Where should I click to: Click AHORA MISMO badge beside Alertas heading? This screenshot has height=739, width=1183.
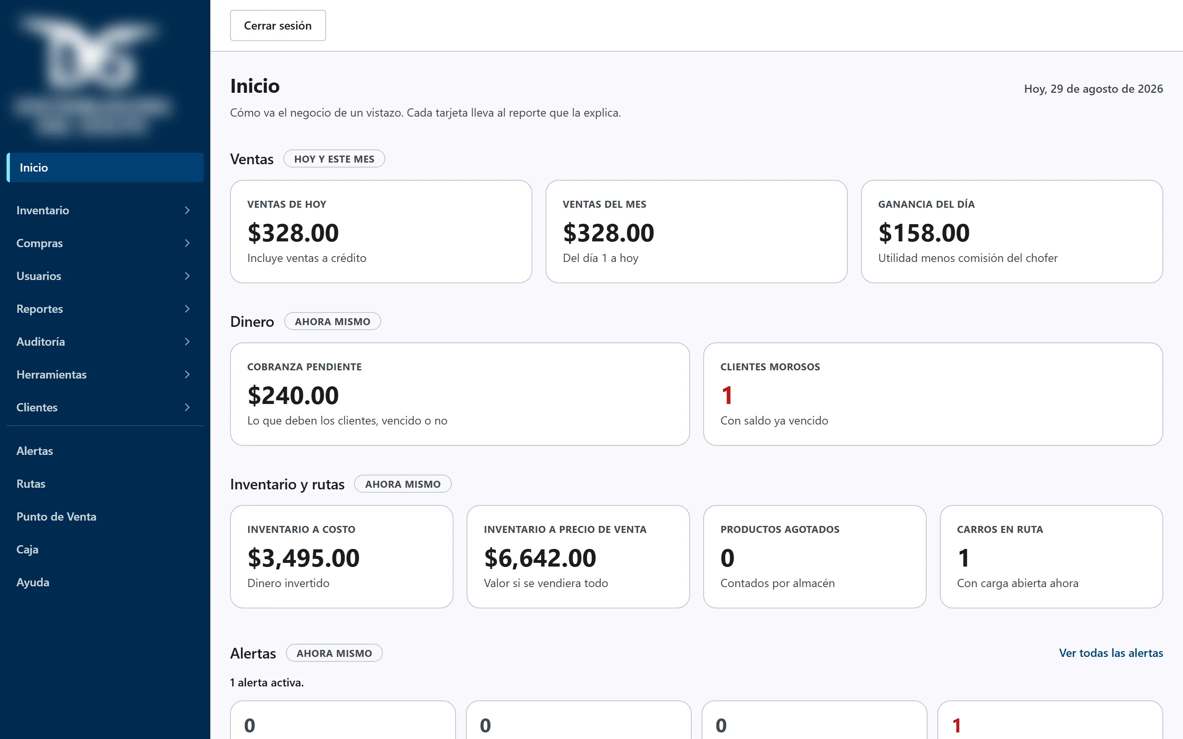pyautogui.click(x=334, y=653)
